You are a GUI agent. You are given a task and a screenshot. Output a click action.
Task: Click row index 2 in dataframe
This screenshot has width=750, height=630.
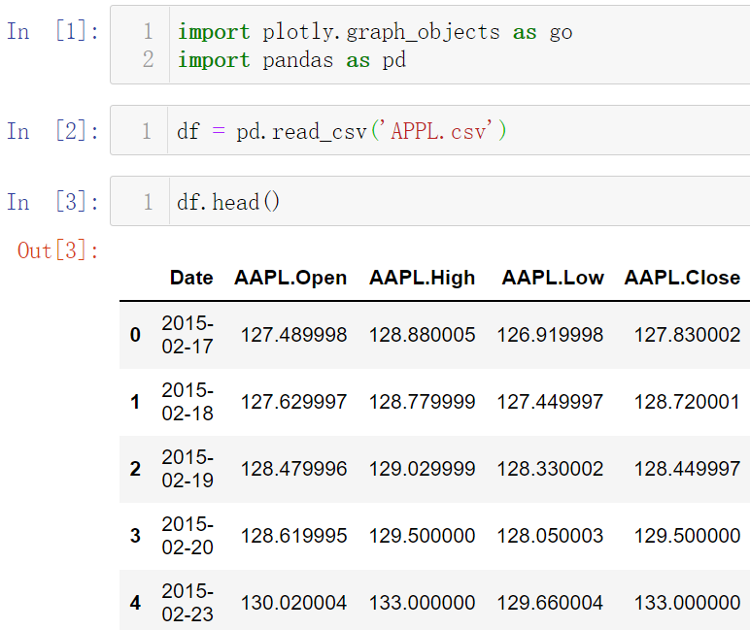pos(135,469)
